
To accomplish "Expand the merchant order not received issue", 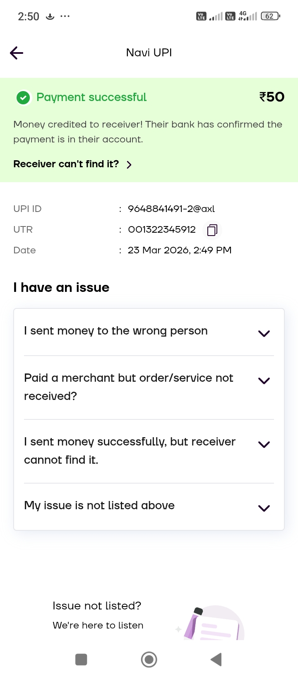I will 129,387.
